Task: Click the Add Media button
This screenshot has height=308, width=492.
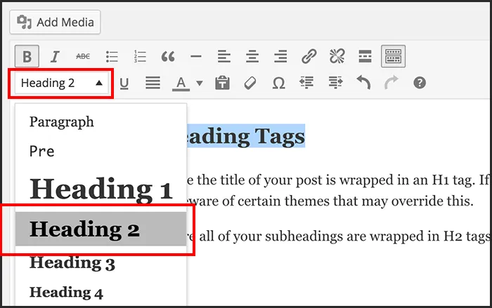Action: pos(55,22)
